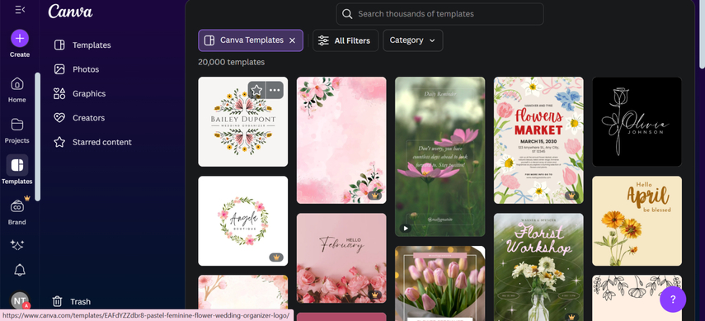Image resolution: width=705 pixels, height=321 pixels.
Task: Open the Daily Reminder video template
Action: (x=440, y=157)
